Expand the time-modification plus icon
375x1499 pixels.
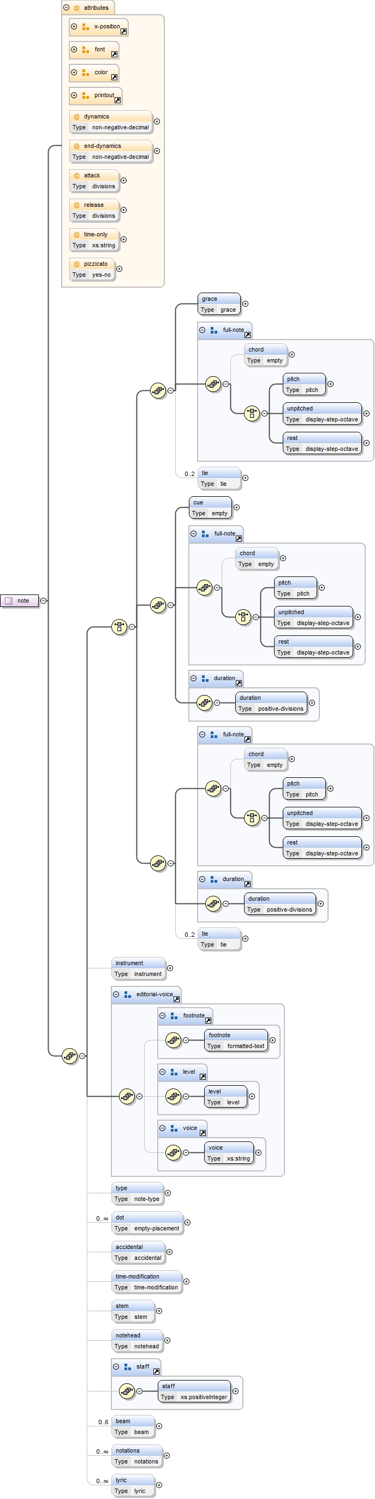186,1281
